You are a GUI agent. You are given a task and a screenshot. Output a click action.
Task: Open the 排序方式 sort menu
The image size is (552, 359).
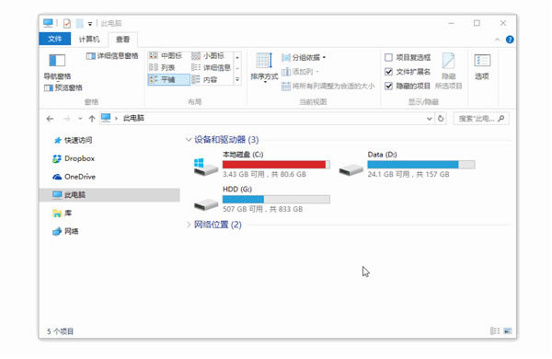[x=264, y=67]
